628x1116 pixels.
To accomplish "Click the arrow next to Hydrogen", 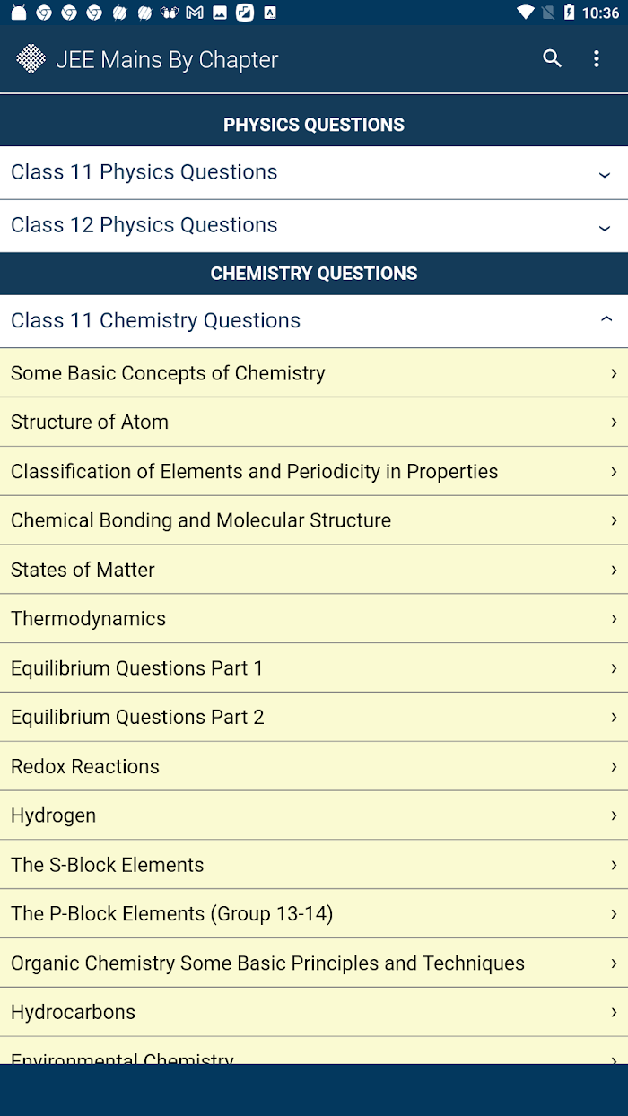I will 614,815.
